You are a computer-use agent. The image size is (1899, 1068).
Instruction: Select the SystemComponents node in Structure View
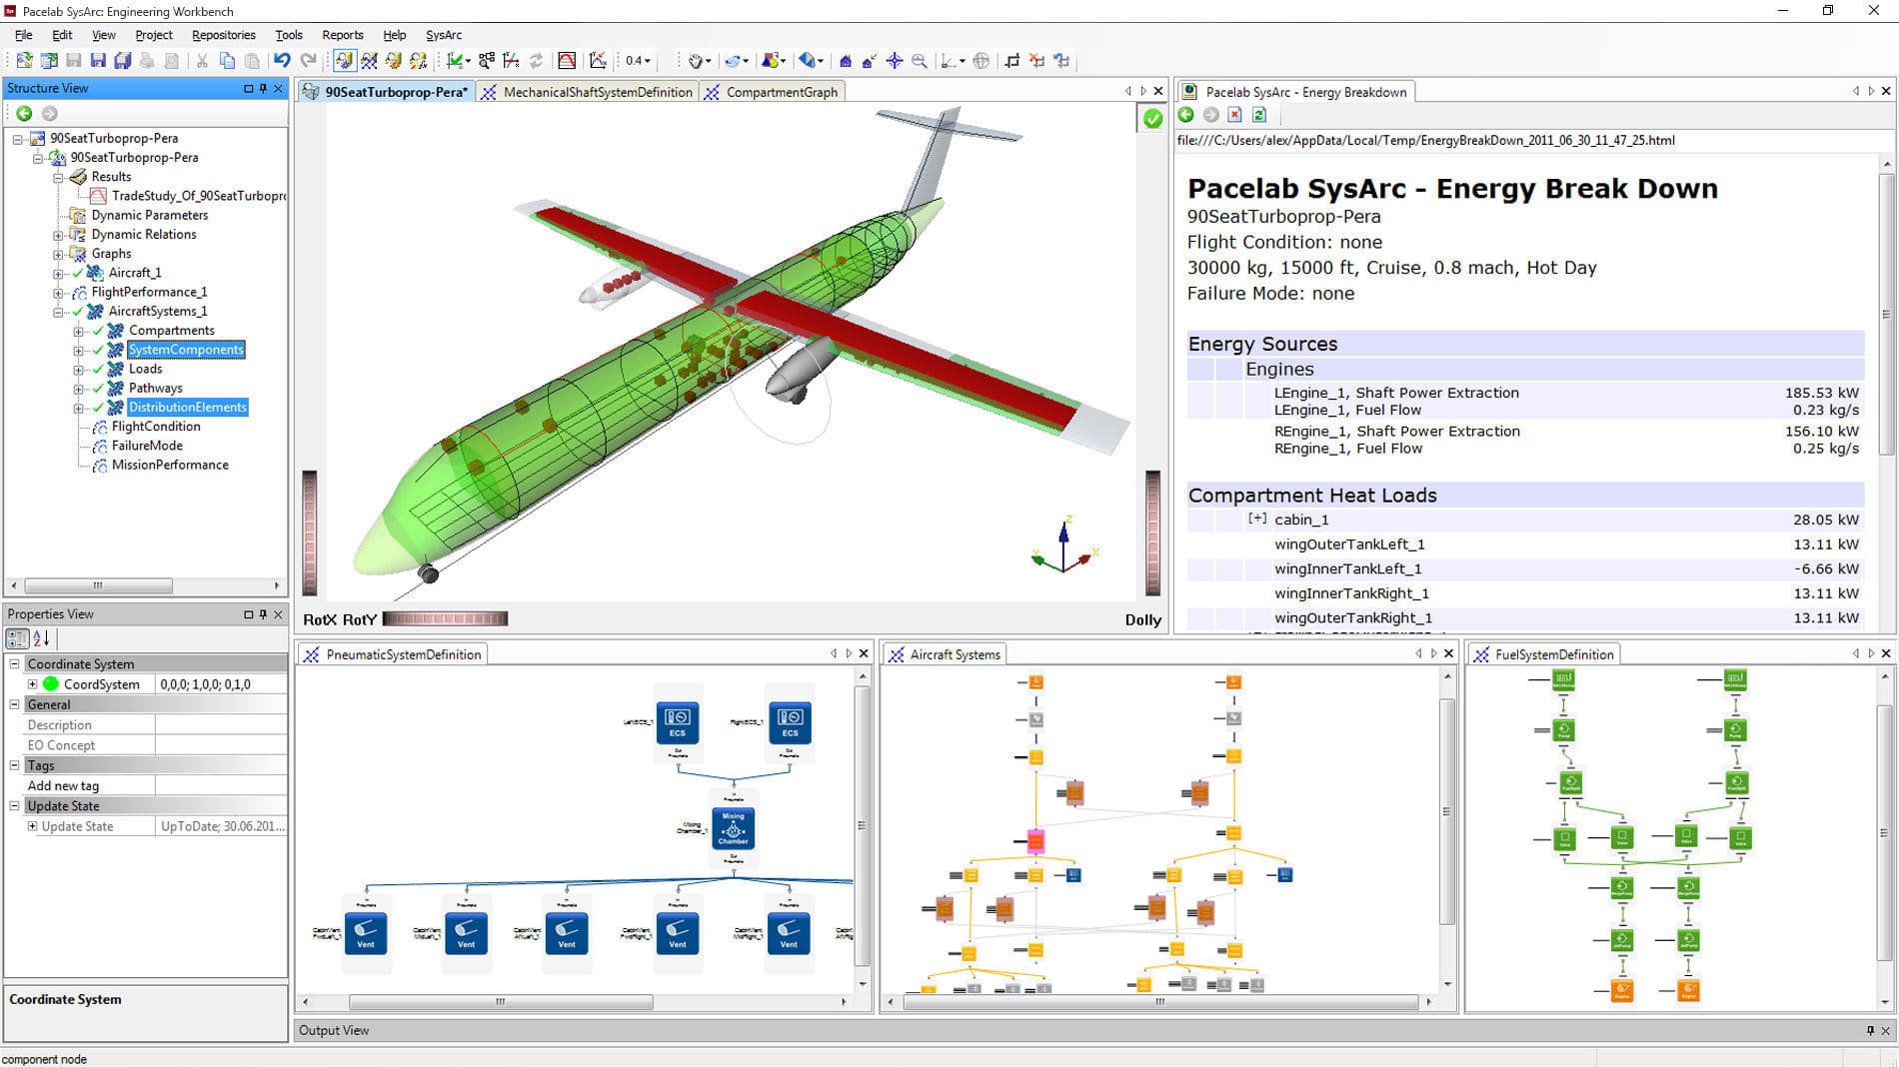coord(185,350)
